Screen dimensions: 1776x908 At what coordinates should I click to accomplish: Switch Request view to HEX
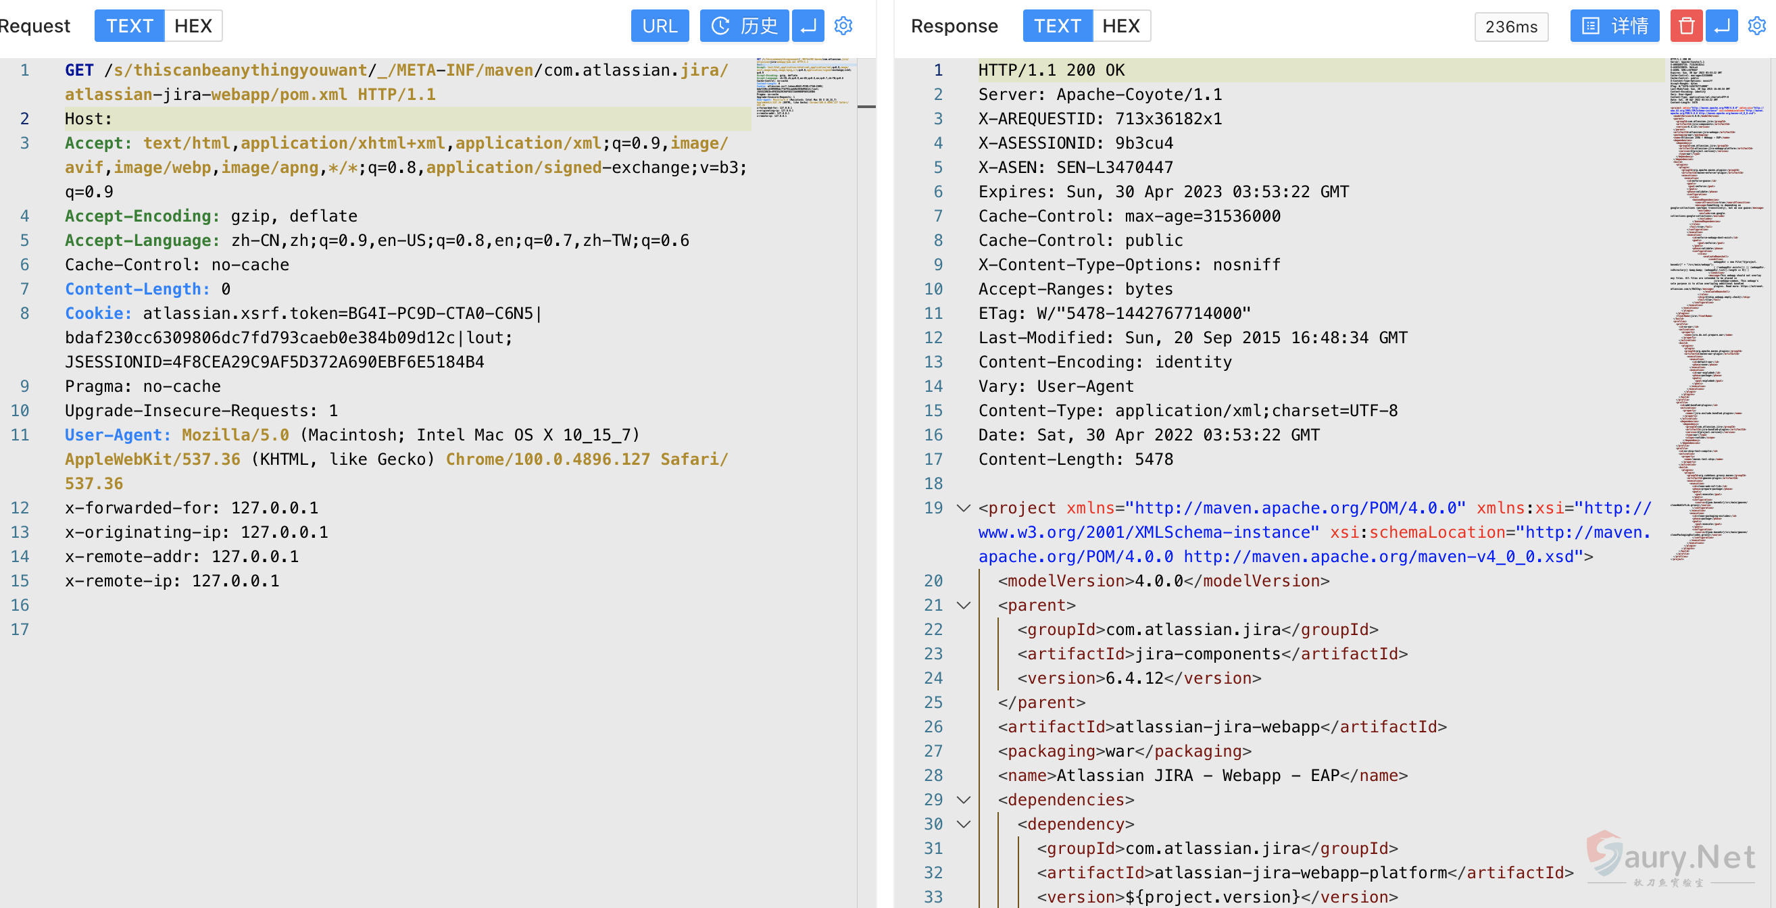[x=193, y=26]
